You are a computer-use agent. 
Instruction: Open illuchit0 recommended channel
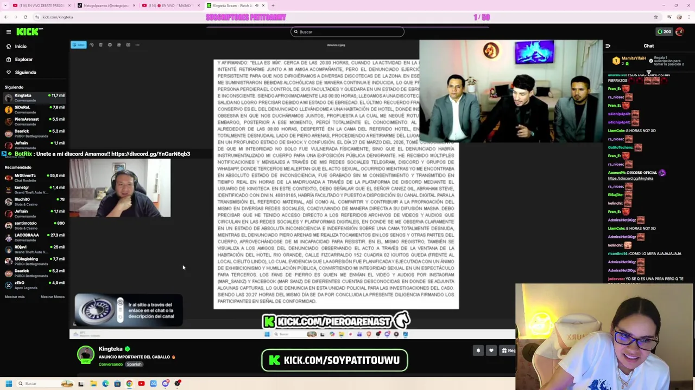point(34,201)
